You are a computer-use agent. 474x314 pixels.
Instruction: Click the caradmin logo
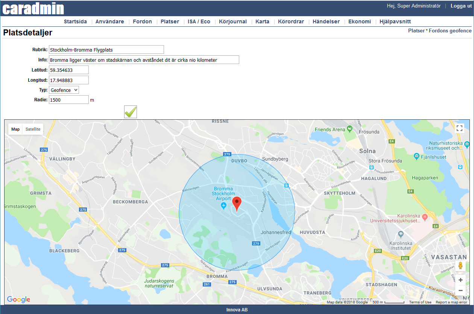click(33, 8)
